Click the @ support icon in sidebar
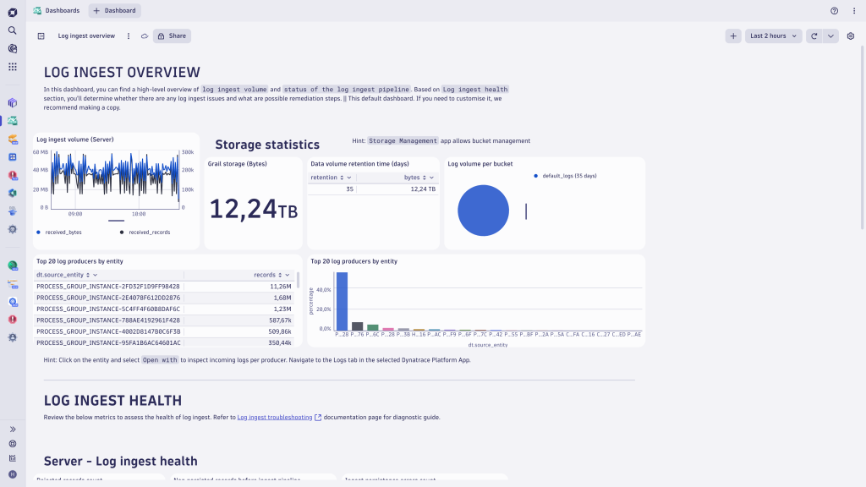Screen dimensions: 866x487 (x=12, y=444)
